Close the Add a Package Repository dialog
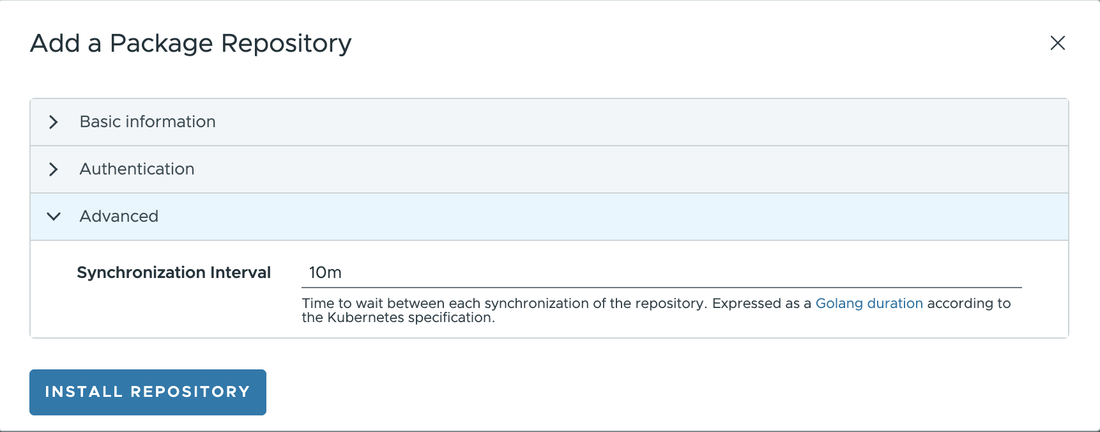1100x432 pixels. coord(1057,43)
